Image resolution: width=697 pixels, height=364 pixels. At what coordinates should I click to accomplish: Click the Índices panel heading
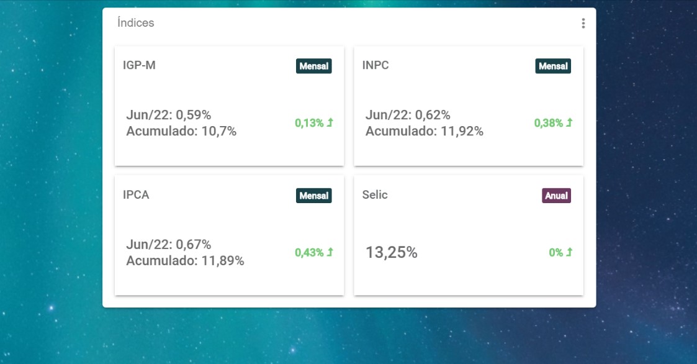coord(135,22)
